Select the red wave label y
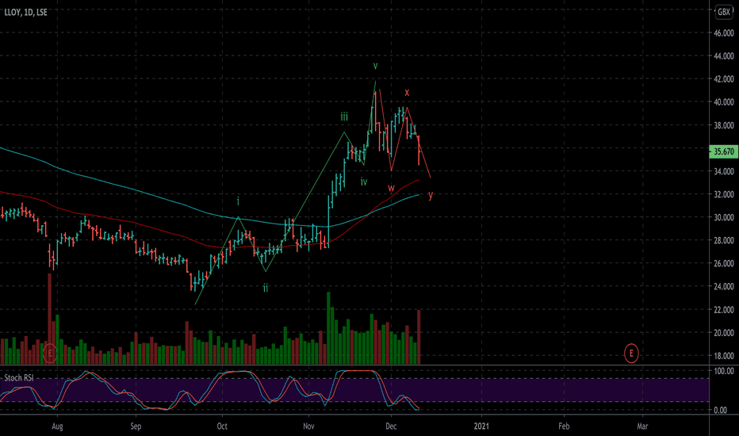 [431, 195]
